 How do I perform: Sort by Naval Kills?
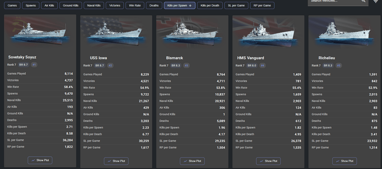click(x=94, y=5)
